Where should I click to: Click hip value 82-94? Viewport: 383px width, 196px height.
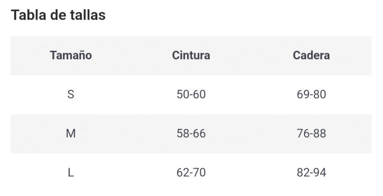click(x=311, y=173)
